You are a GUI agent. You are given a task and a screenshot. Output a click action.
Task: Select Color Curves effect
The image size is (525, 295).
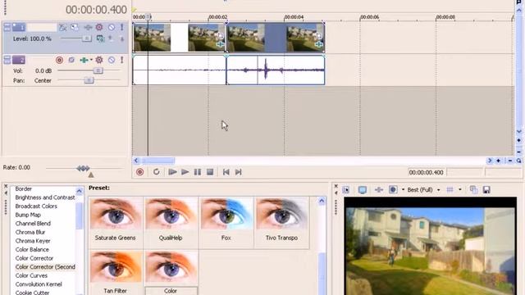tap(31, 276)
